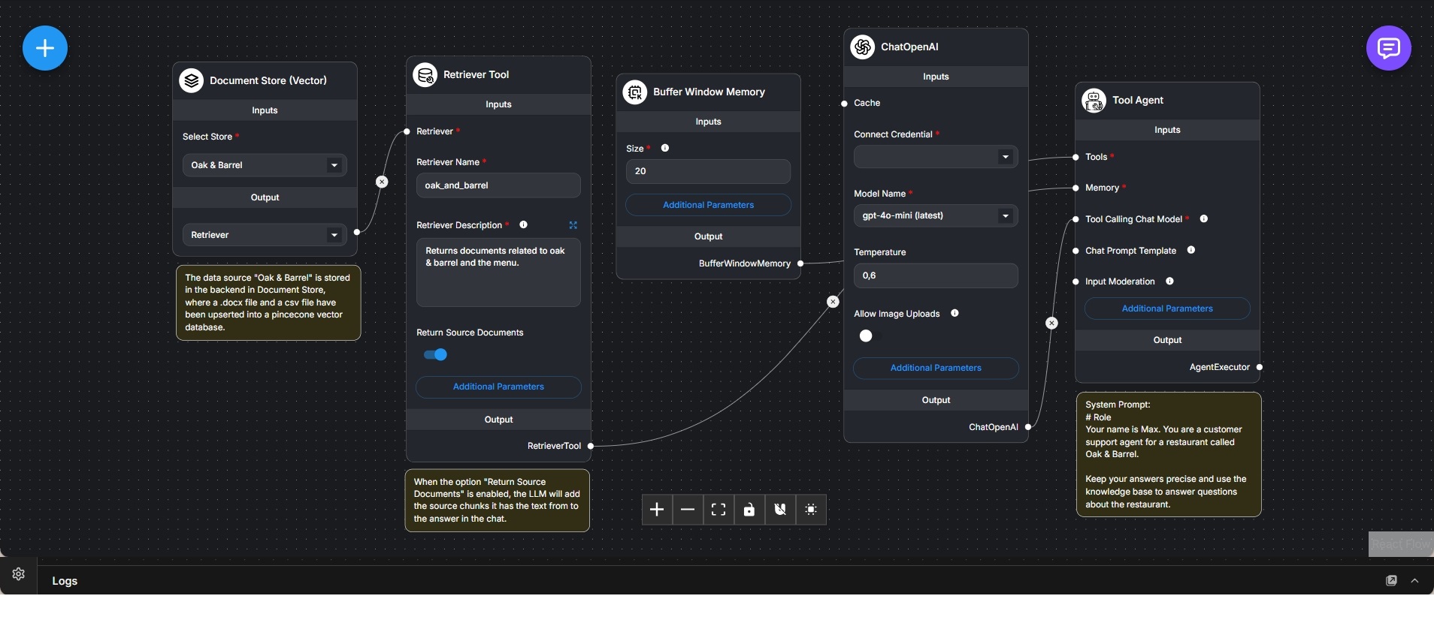This screenshot has width=1434, height=632.
Task: Open the Model Name dropdown
Action: tap(936, 216)
